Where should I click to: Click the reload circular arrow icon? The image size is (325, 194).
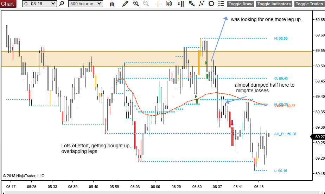click(211, 4)
